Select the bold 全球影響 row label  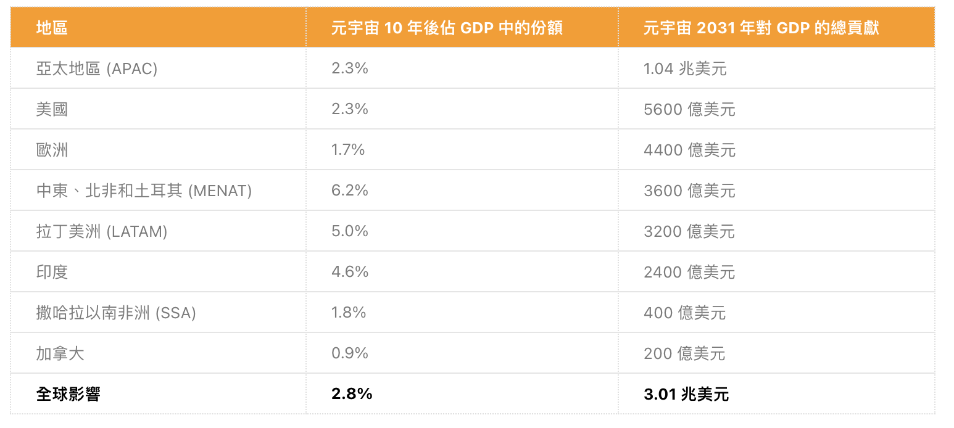point(68,394)
